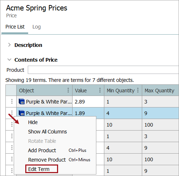Image resolution: width=179 pixels, height=176 pixels.
Task: Open the Value column options menu
Action: [100, 90]
